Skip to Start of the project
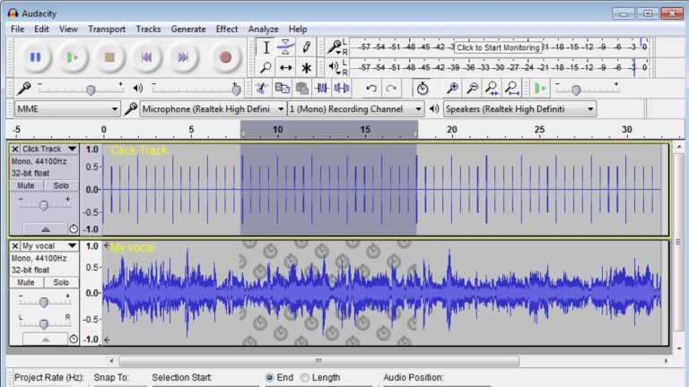The width and height of the screenshot is (689, 387). tap(146, 57)
